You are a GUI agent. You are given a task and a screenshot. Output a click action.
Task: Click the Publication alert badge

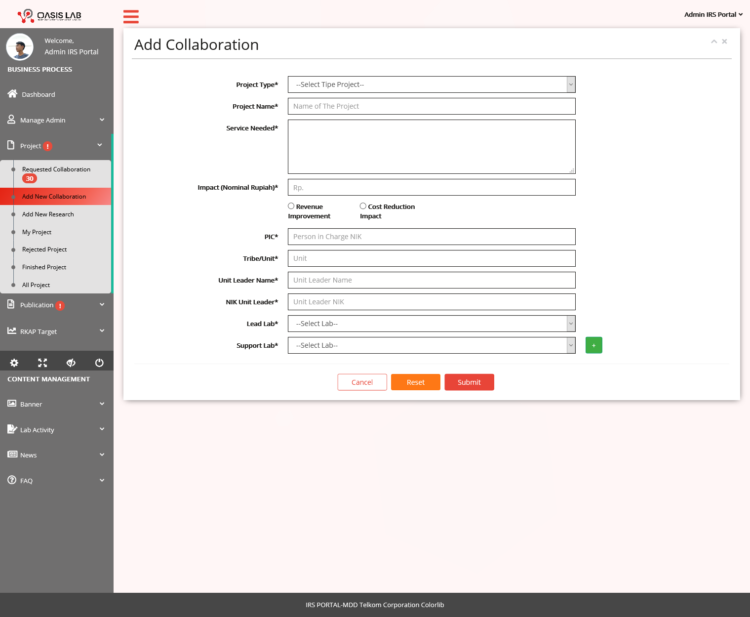coord(60,306)
